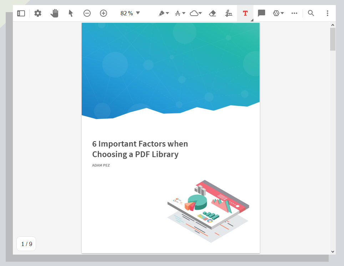Choose the cloud shape annotation tool
The height and width of the screenshot is (266, 344).
[193, 13]
